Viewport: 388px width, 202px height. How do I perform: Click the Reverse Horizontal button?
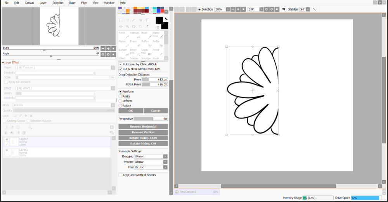[x=143, y=127]
